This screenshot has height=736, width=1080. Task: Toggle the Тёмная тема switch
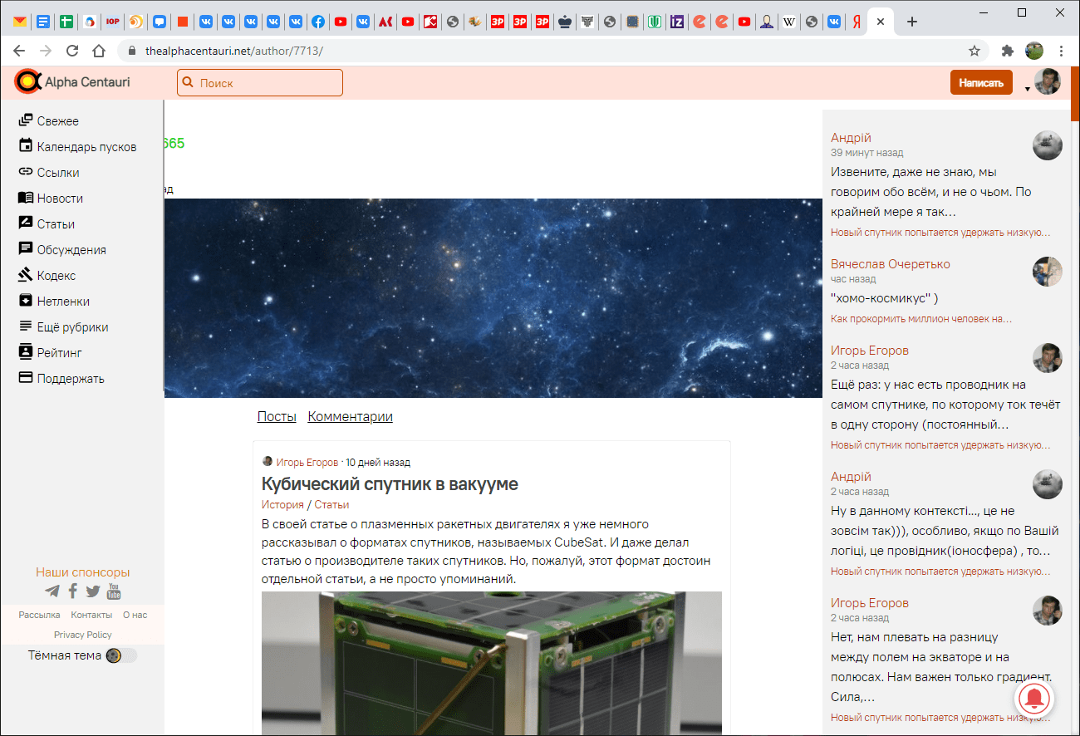[120, 655]
